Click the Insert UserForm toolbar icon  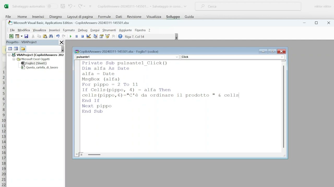pos(17,36)
